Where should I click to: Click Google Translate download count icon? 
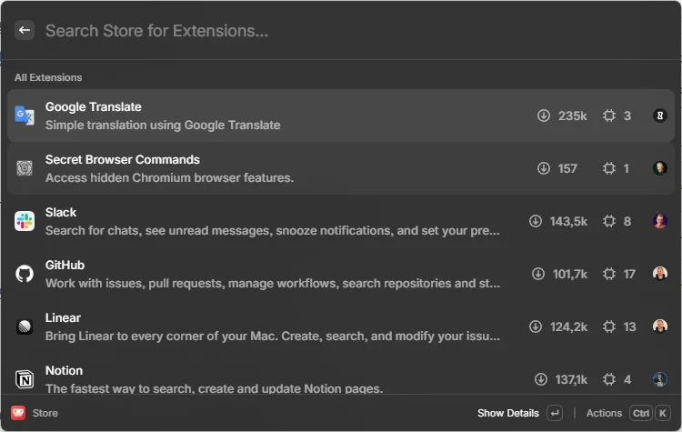pos(544,116)
